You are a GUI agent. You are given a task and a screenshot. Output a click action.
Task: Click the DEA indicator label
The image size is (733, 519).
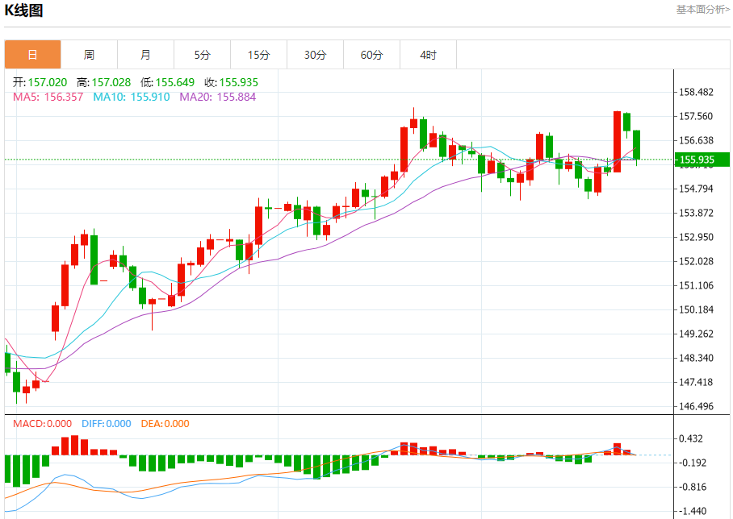point(165,423)
